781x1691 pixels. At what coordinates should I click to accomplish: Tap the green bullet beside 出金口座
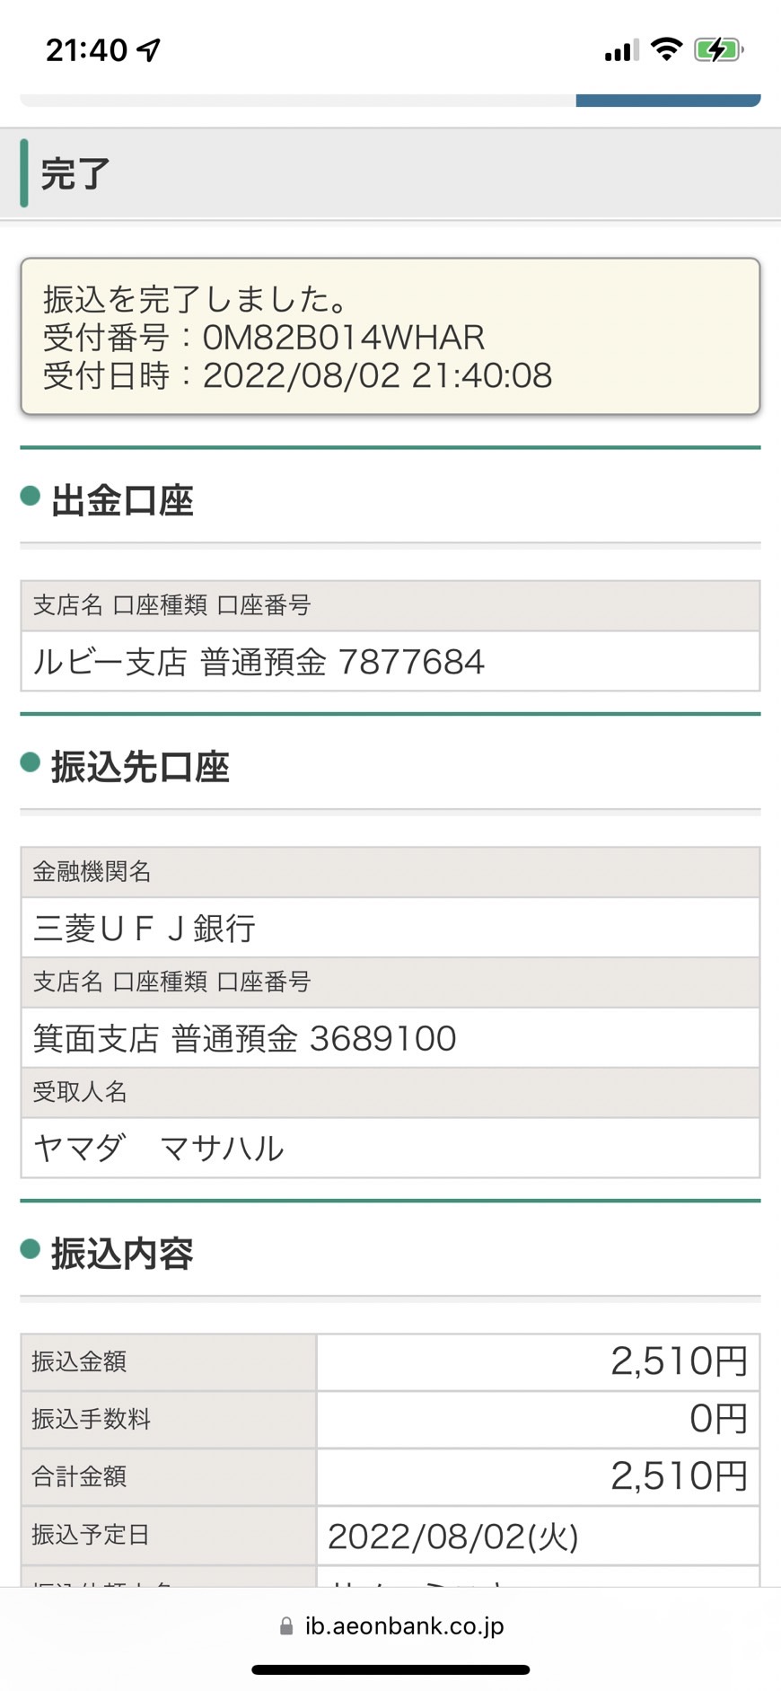coord(31,496)
